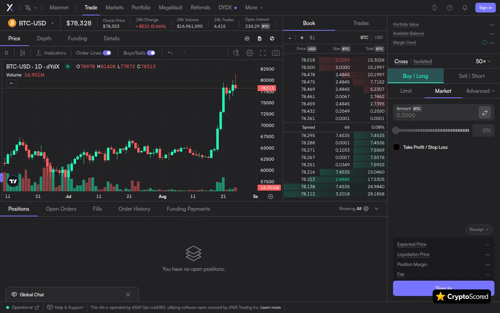Image resolution: width=500 pixels, height=313 pixels.
Task: Collapse the chart legend with the arrow
Action: (x=11, y=83)
